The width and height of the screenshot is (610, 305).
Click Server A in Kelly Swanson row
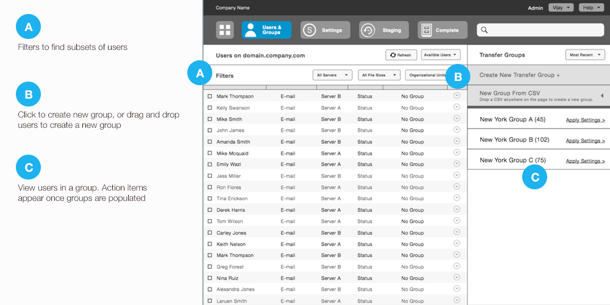(331, 108)
